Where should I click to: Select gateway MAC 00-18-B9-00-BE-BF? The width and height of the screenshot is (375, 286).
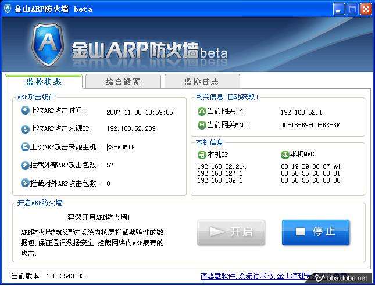pos(310,125)
